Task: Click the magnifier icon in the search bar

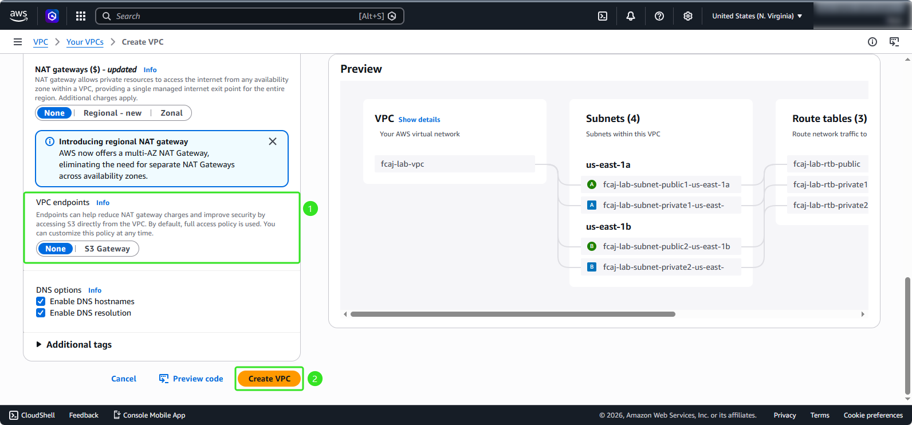Action: tap(107, 16)
